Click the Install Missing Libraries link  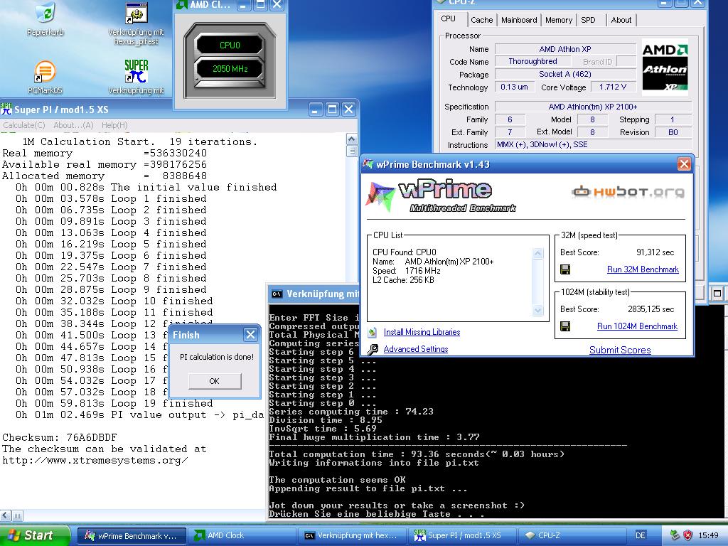[422, 332]
